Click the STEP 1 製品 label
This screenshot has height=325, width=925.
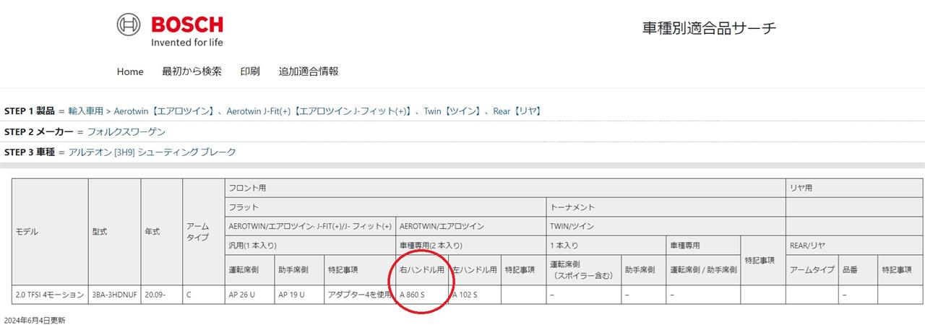tap(30, 111)
